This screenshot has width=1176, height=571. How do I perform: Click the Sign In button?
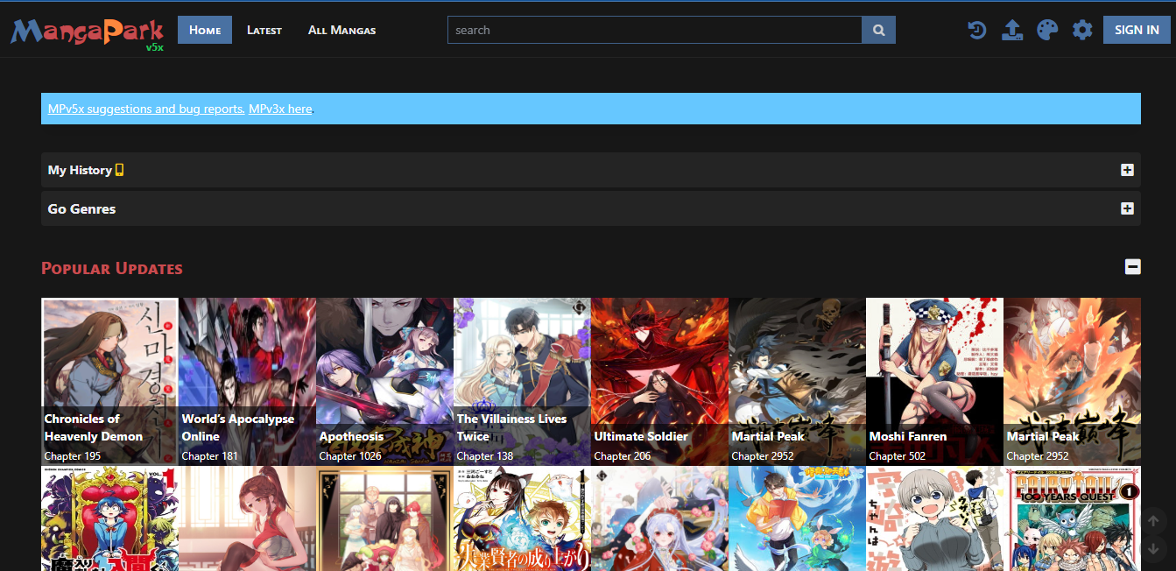[1137, 30]
